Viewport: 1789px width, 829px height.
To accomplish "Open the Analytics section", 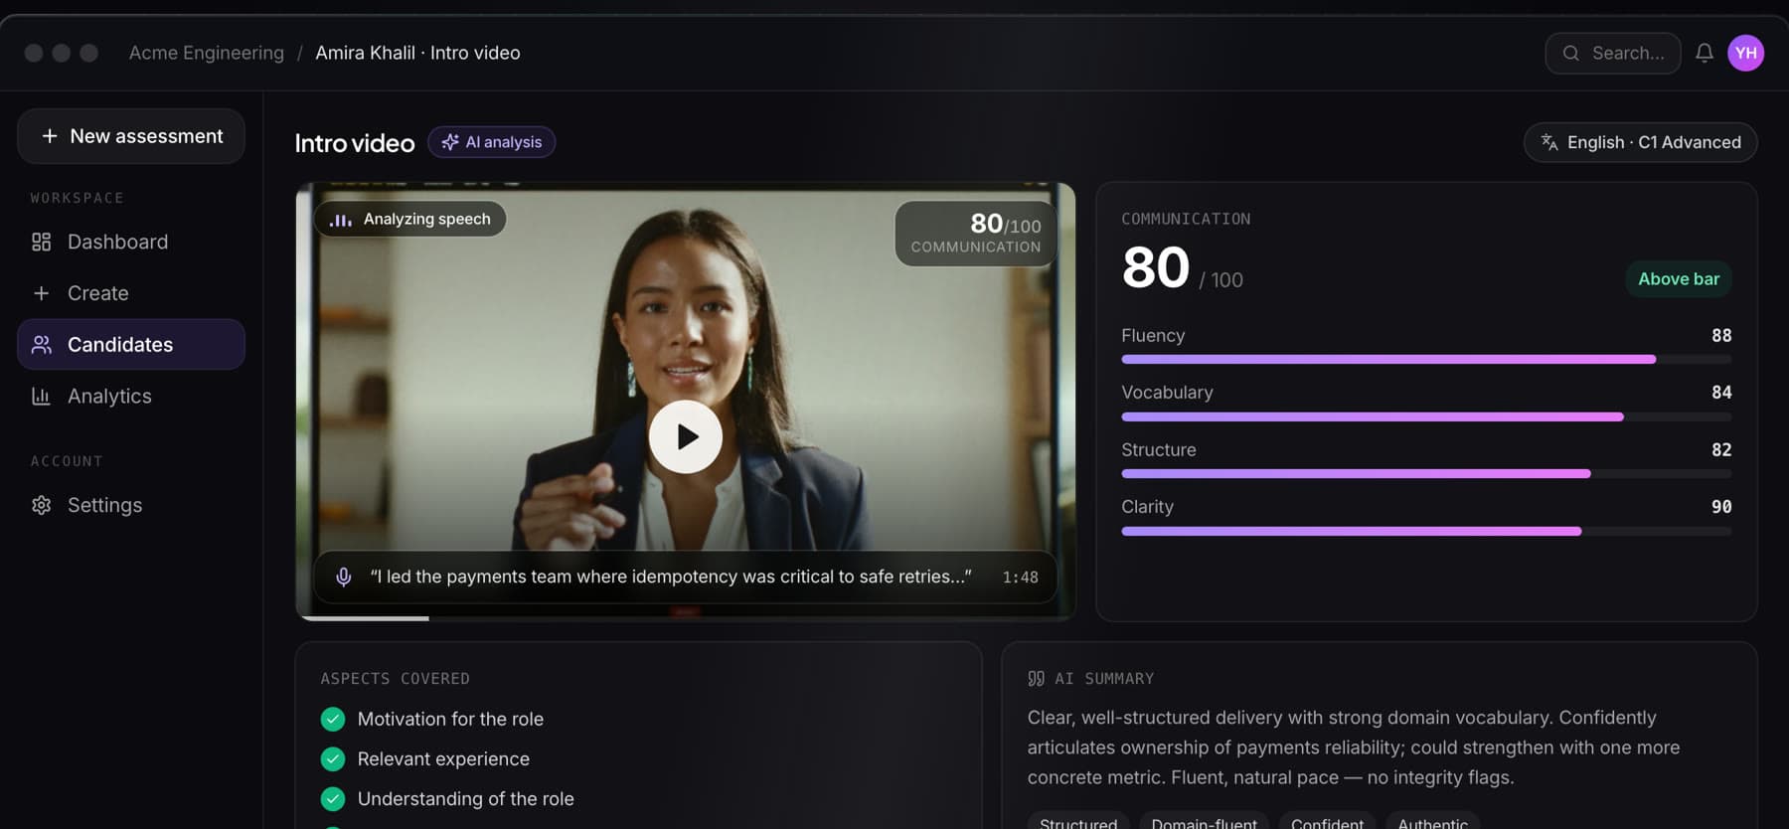I will [x=131, y=396].
